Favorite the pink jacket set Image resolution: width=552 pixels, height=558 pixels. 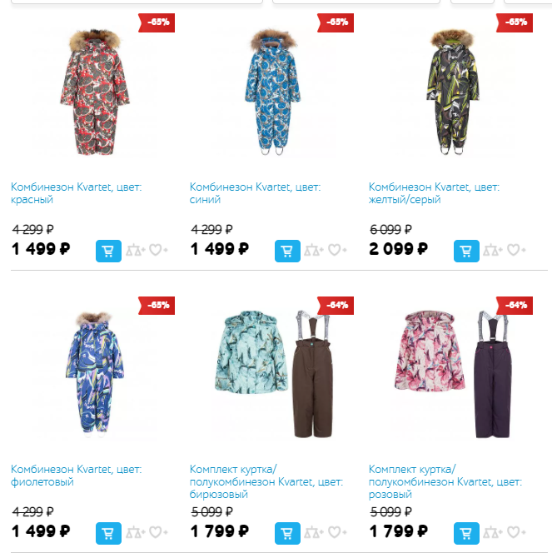tap(515, 532)
